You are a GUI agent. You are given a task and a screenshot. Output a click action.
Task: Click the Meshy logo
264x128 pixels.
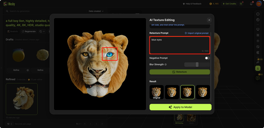click(9, 4)
